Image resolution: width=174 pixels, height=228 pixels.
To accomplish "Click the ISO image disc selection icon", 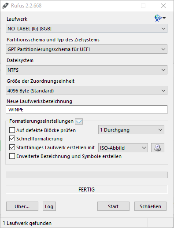I will 158,148.
